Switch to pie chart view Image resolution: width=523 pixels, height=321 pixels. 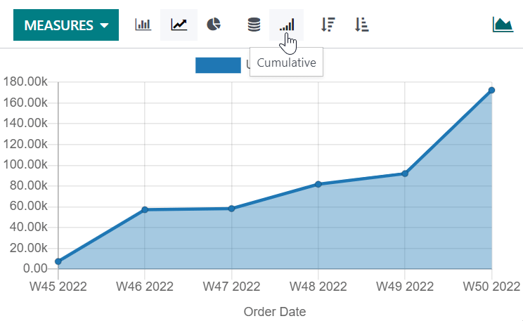pyautogui.click(x=214, y=25)
